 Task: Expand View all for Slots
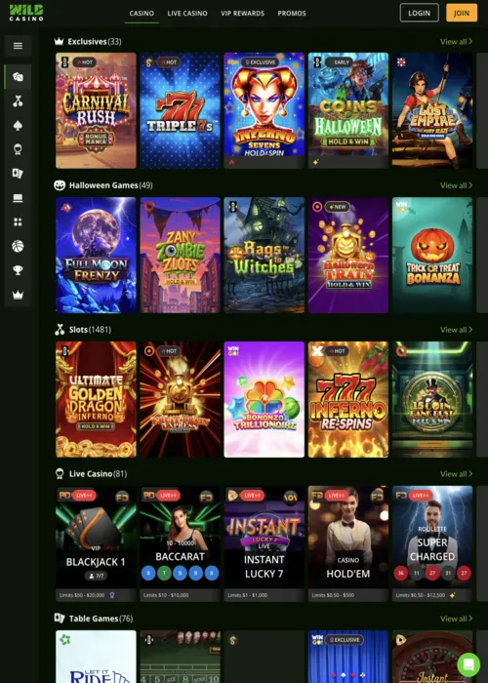click(x=456, y=330)
